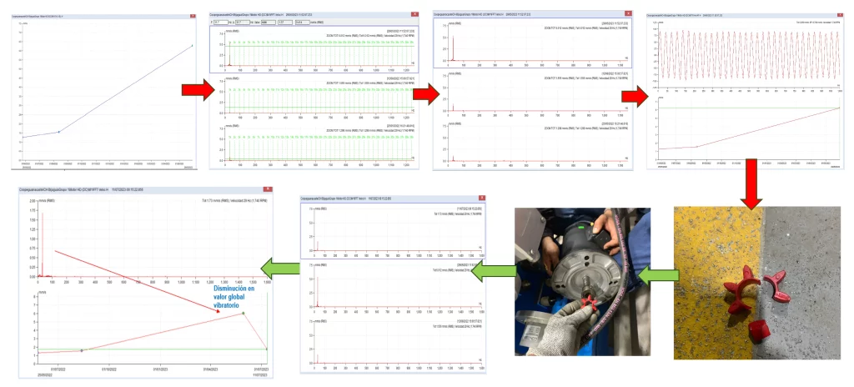Select the peak point on the bottom-left trend chart
Screen dimensions: 854x387
click(x=243, y=313)
